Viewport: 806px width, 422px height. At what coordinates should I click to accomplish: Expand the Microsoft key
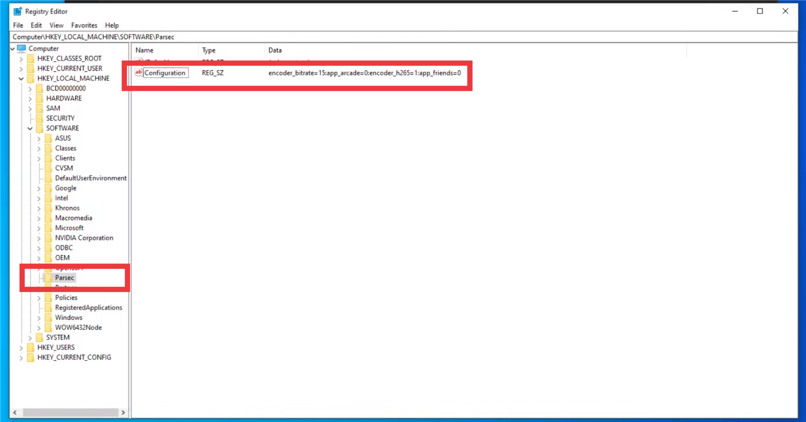click(x=39, y=228)
